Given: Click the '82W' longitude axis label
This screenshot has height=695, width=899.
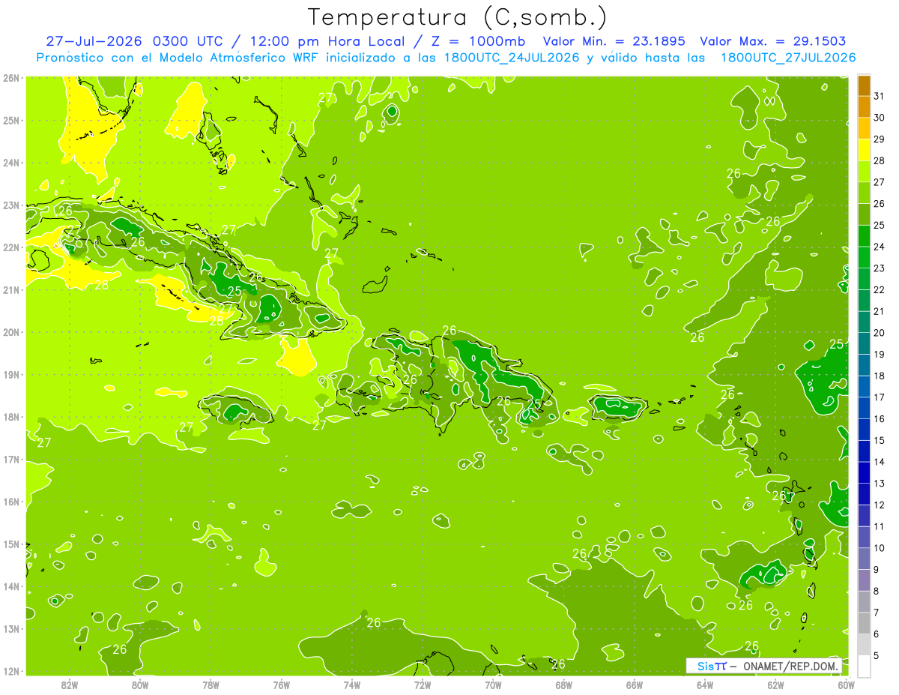Looking at the screenshot, I should pyautogui.click(x=70, y=685).
